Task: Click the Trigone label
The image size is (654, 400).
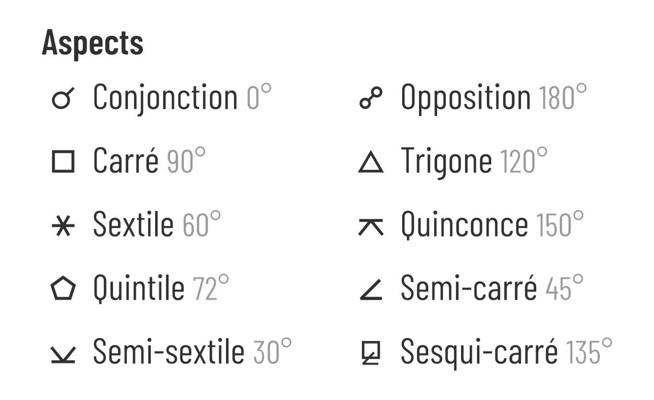Action: [x=446, y=161]
